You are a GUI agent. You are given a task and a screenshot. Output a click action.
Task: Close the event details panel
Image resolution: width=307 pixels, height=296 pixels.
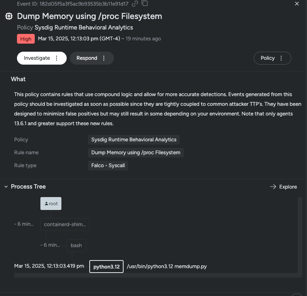point(297,4)
